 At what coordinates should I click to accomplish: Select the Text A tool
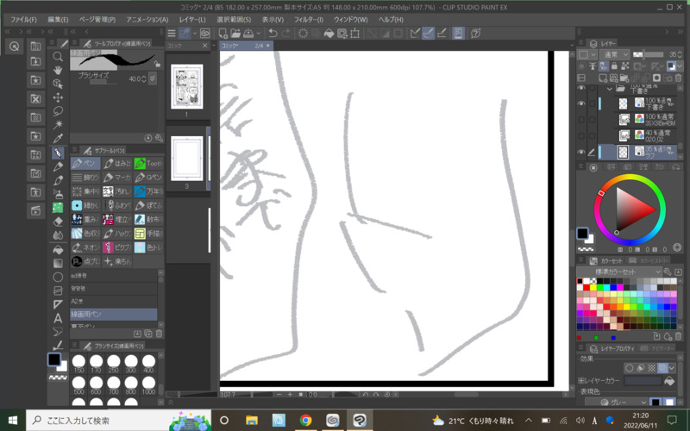pos(58,318)
